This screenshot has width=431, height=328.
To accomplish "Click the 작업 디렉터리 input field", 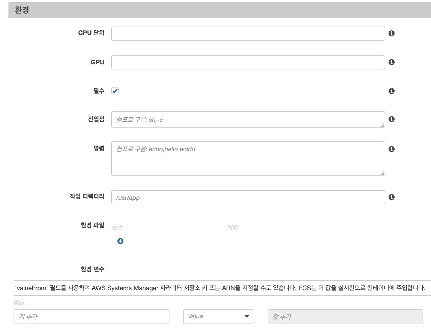I will 248,197.
